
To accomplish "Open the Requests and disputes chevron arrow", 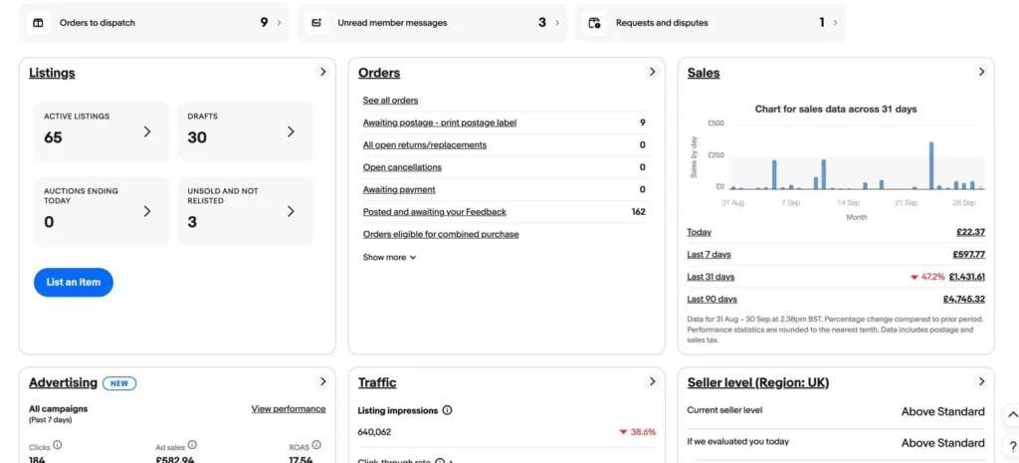I will coord(835,23).
